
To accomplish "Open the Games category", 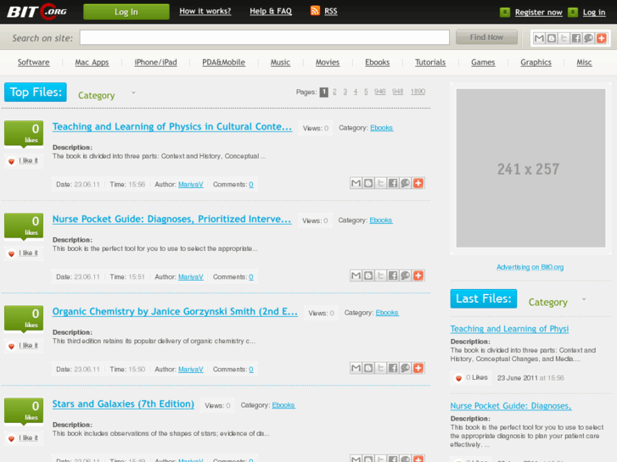I will point(483,62).
